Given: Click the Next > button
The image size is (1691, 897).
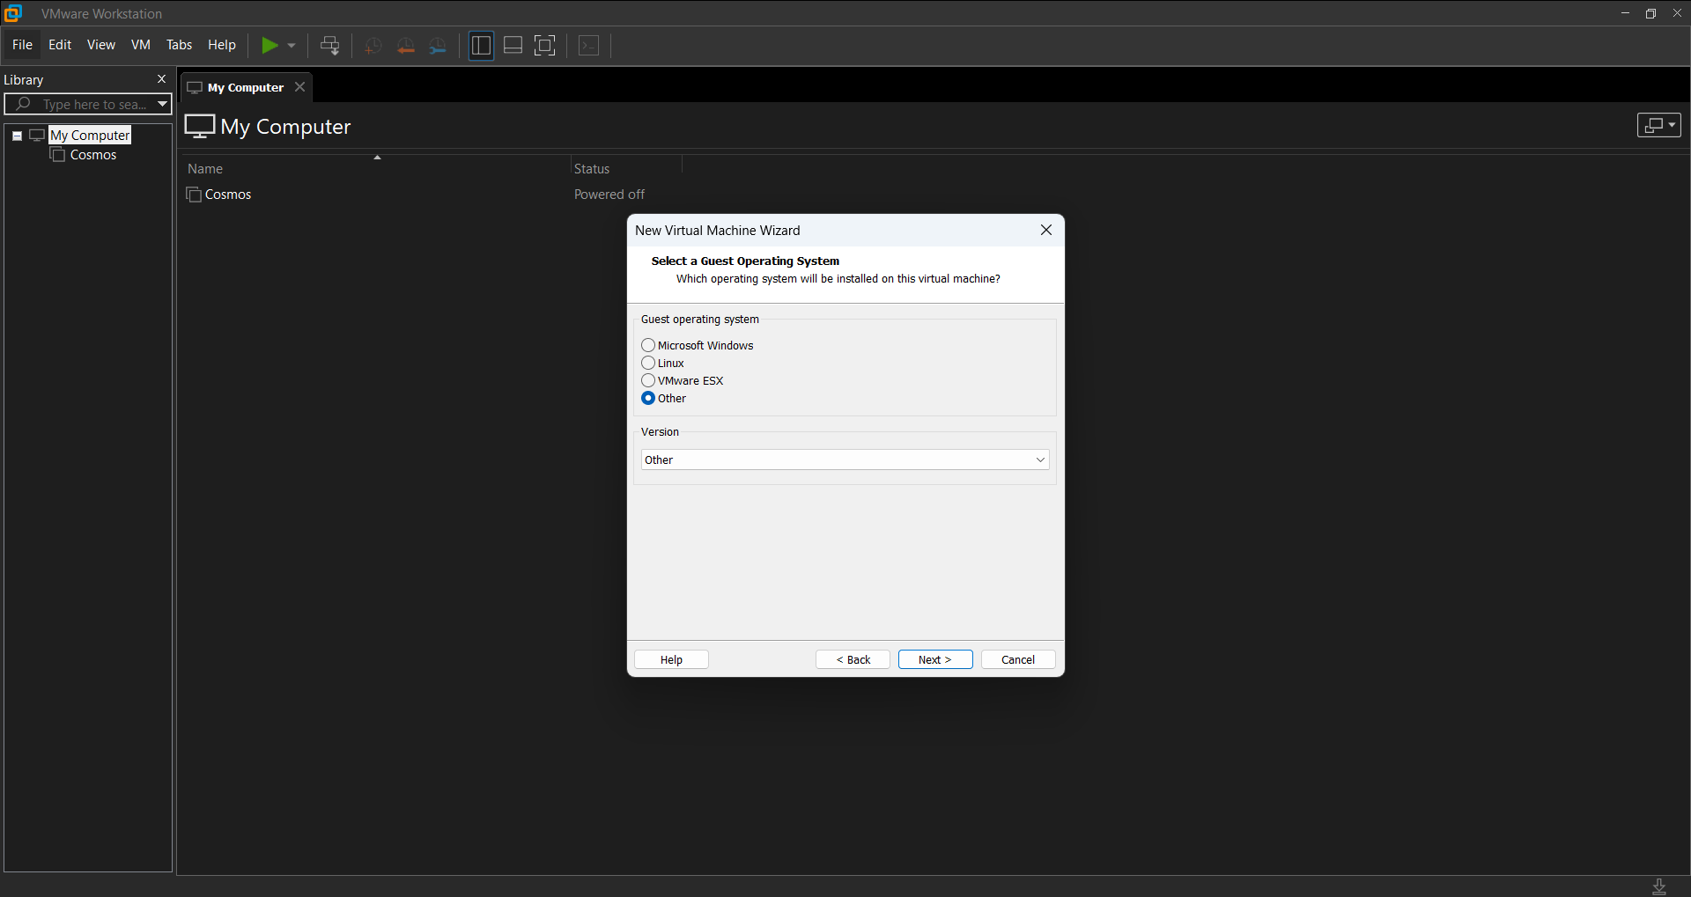Looking at the screenshot, I should click(935, 659).
